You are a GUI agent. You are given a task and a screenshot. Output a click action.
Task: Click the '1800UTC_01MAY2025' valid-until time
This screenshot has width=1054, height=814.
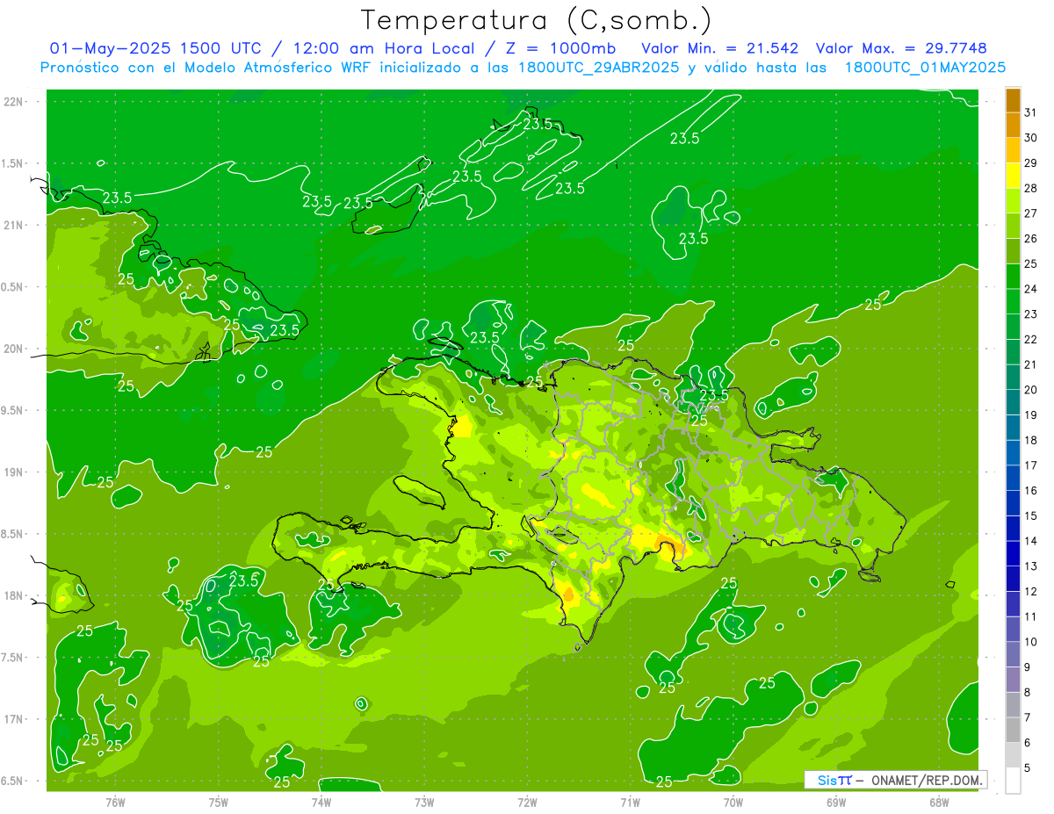[x=925, y=68]
